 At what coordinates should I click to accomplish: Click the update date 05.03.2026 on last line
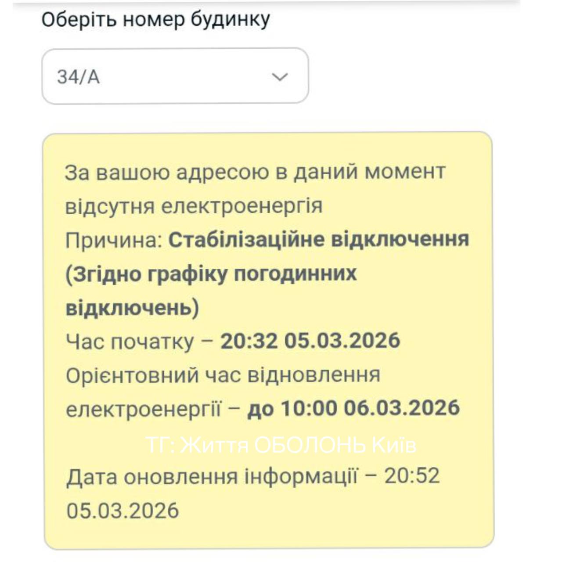[x=122, y=510]
